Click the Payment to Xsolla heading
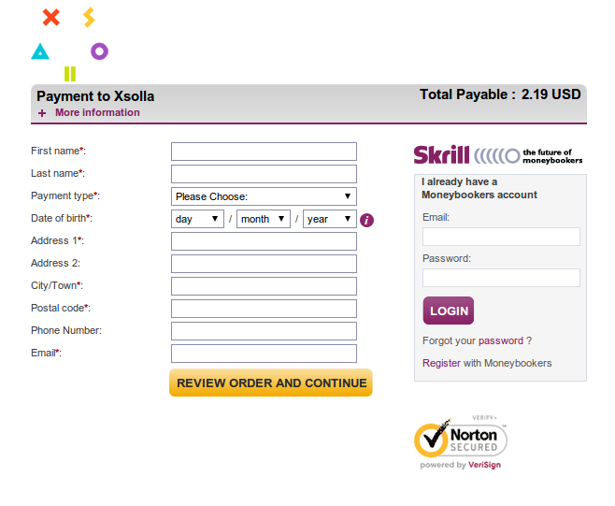Screen dimensions: 615x506 (x=95, y=96)
